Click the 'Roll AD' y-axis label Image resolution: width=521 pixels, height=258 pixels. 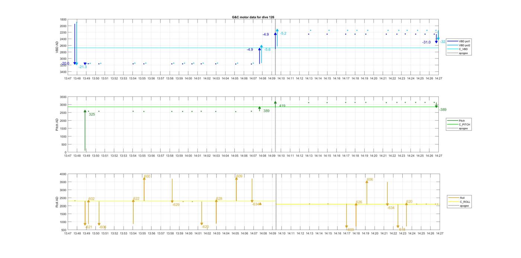coord(57,202)
